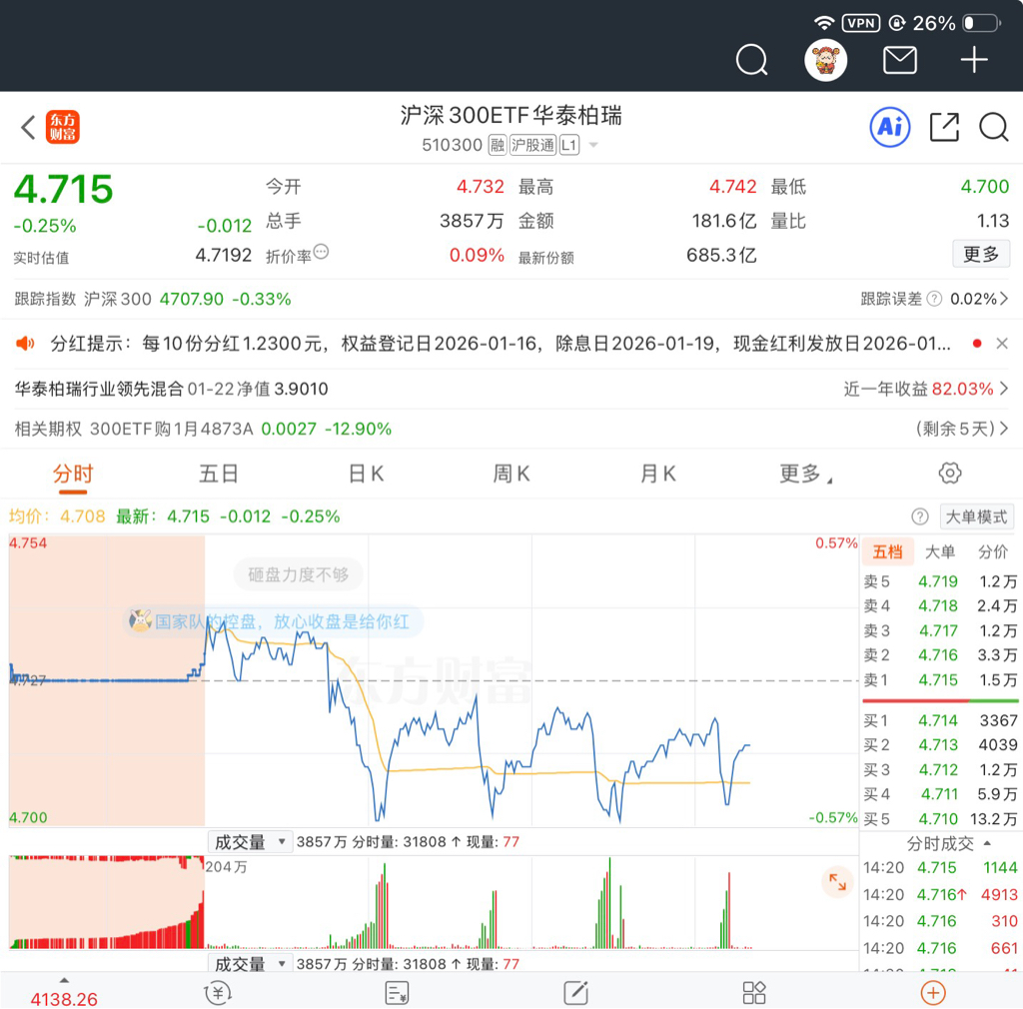The image size is (1023, 1009).
Task: Tap the L1 level badge
Action: [568, 145]
